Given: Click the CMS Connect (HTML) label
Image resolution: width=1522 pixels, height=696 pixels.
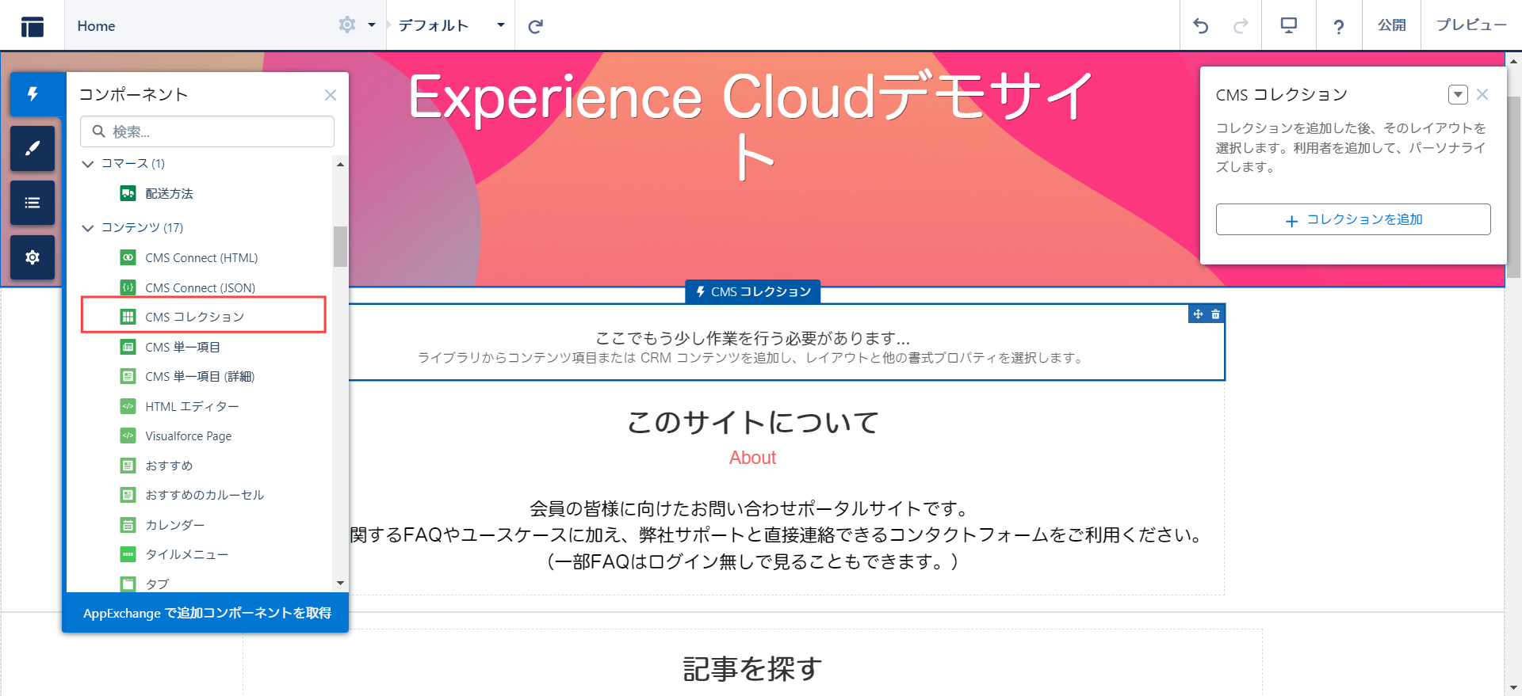Looking at the screenshot, I should [201, 258].
